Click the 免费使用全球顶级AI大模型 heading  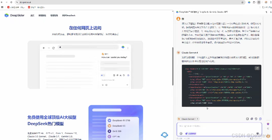coord(52,117)
